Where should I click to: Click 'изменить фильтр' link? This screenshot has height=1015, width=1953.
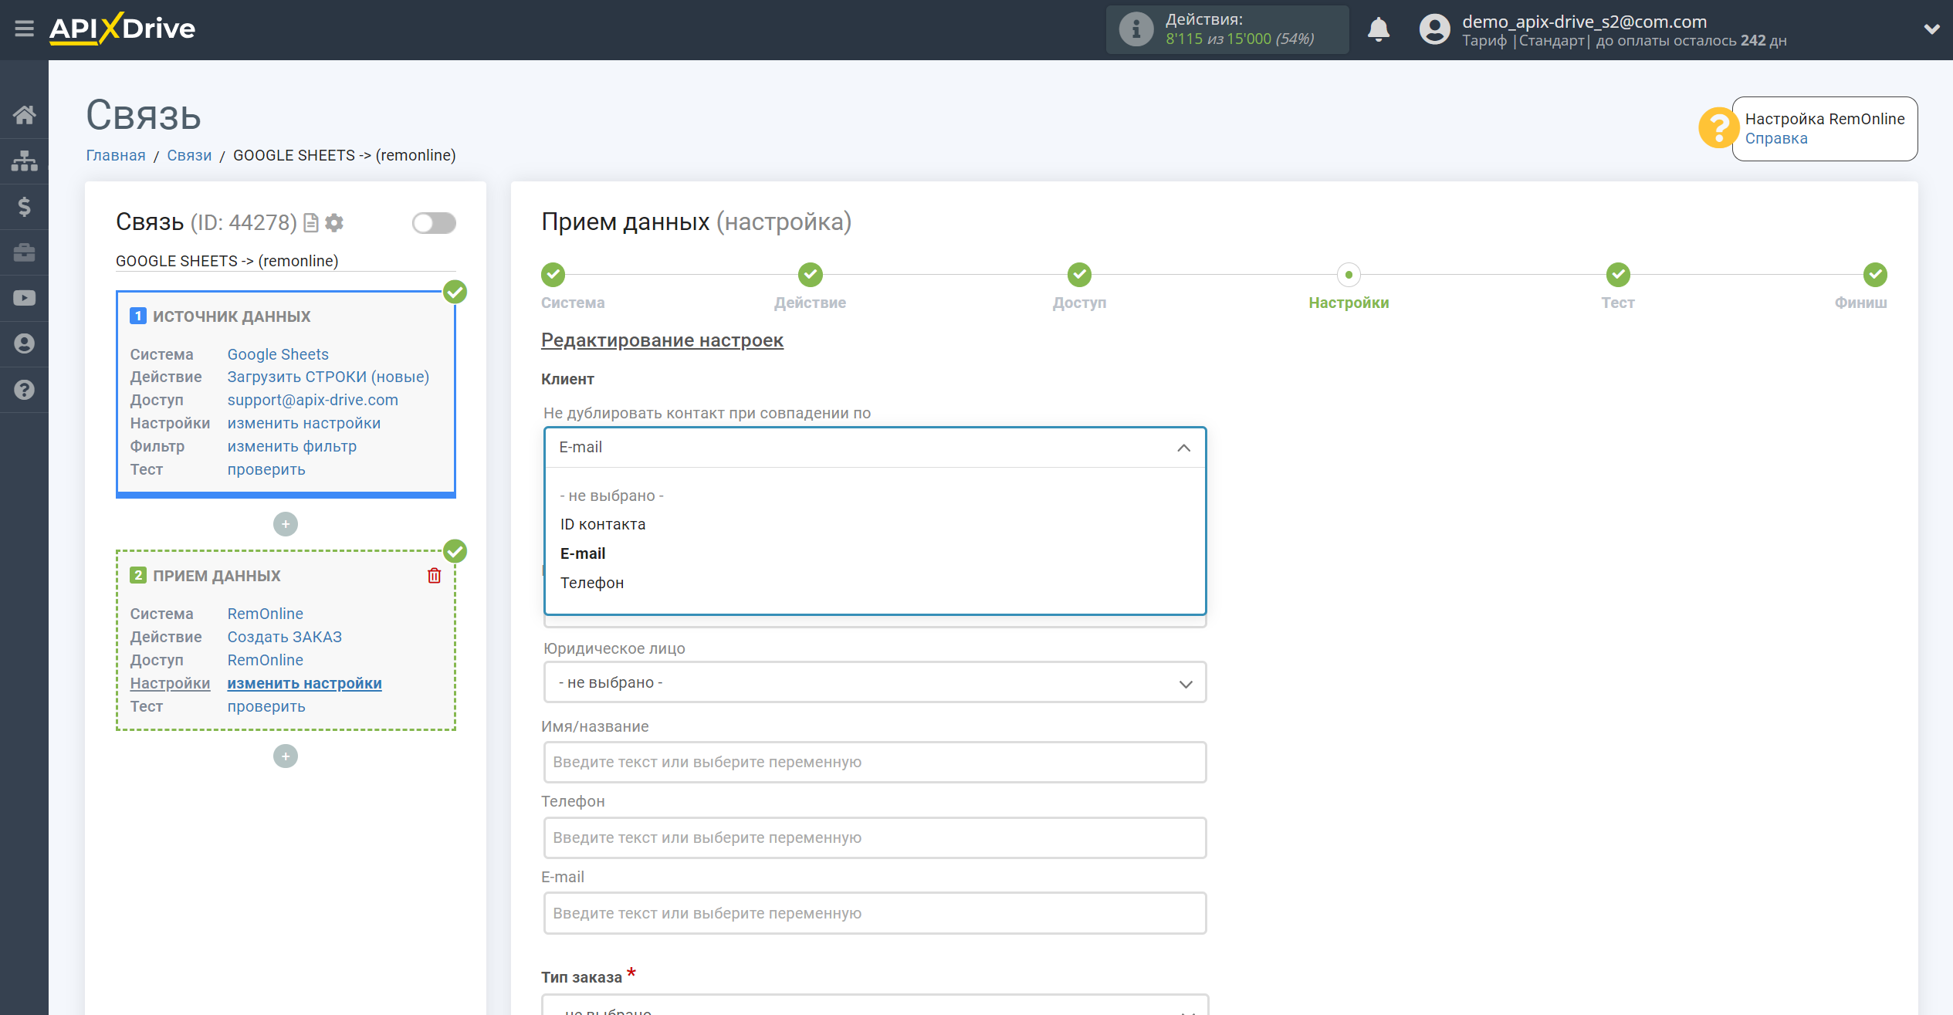coord(292,446)
